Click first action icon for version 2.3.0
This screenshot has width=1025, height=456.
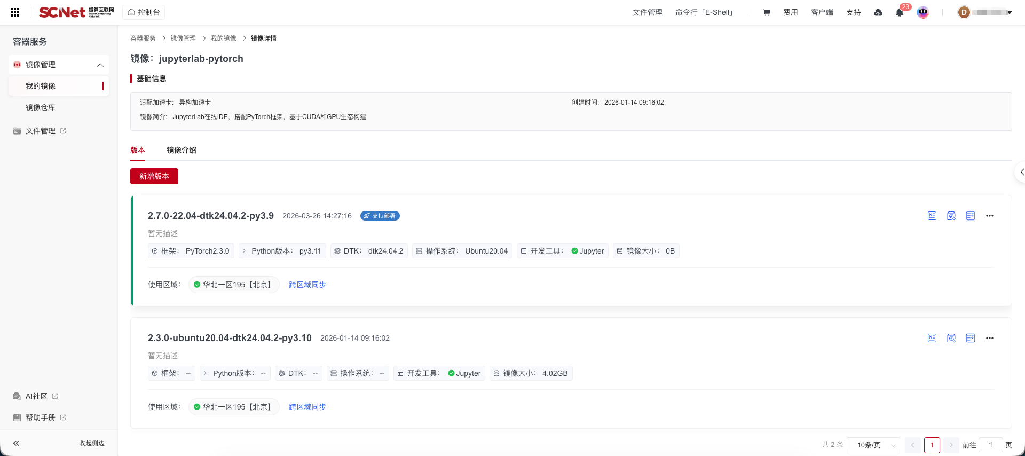click(x=932, y=338)
